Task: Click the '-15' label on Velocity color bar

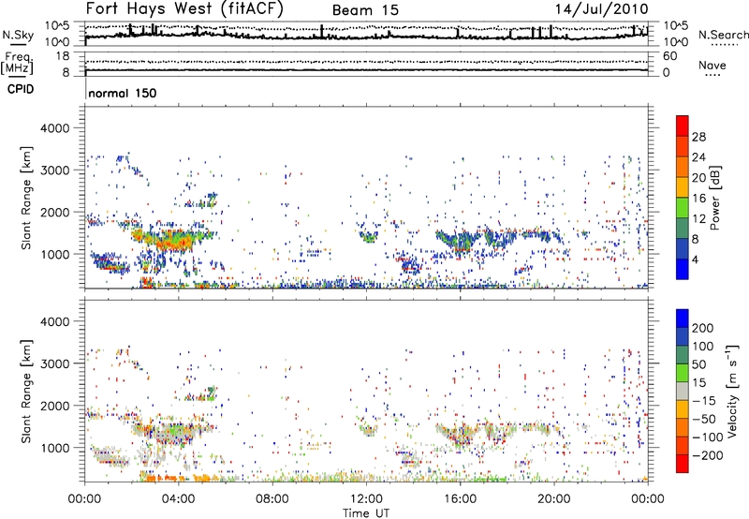Action: point(703,401)
